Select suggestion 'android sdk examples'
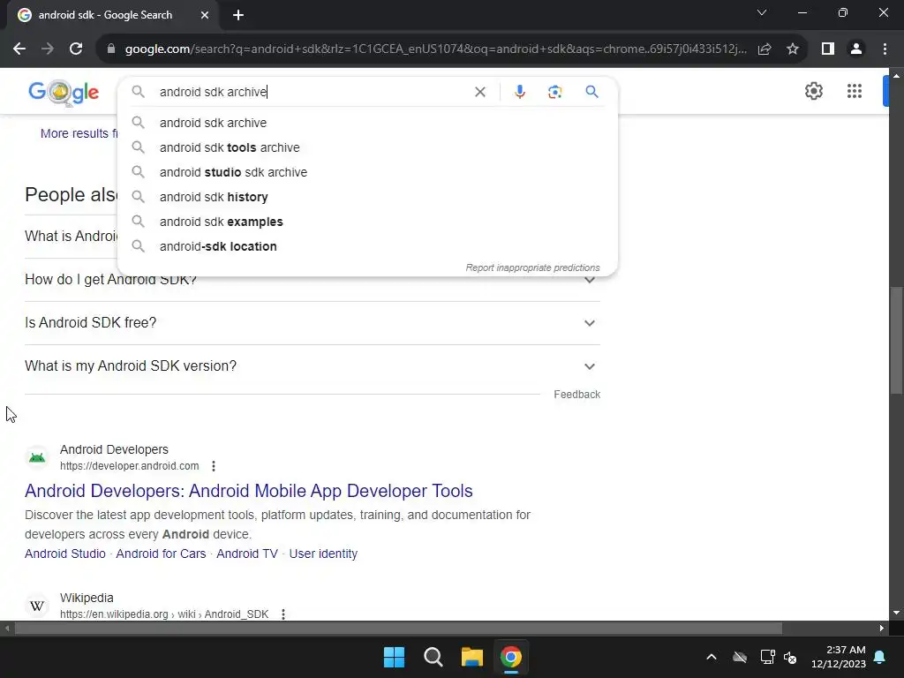The height and width of the screenshot is (678, 904). 367,222
